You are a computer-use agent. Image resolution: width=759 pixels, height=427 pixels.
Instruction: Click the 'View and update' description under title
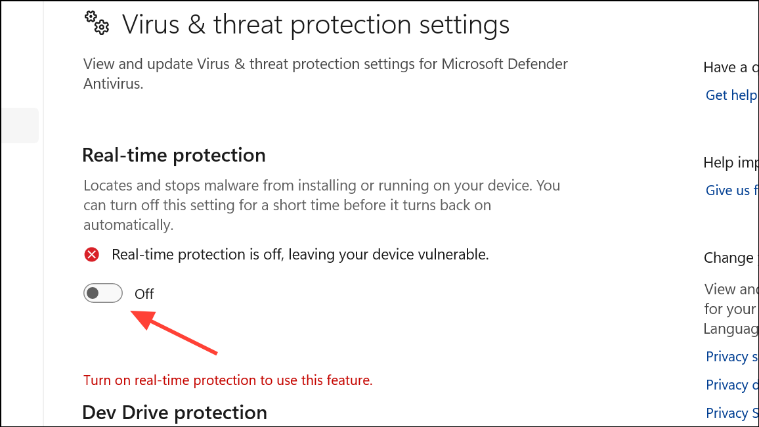325,74
